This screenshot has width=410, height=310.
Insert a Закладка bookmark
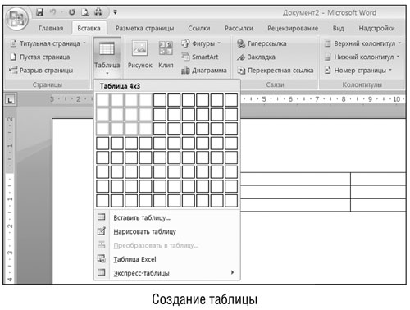[256, 57]
